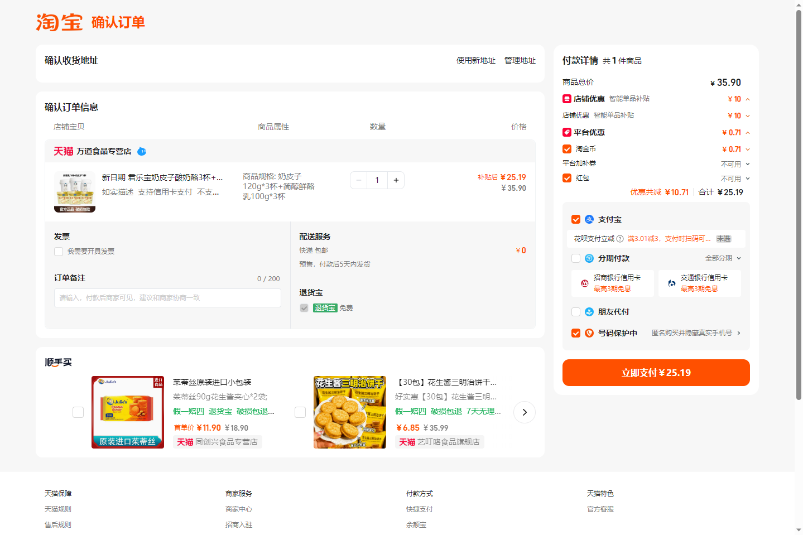Check the 我需要开具发票 box
The image size is (803, 535).
(59, 252)
